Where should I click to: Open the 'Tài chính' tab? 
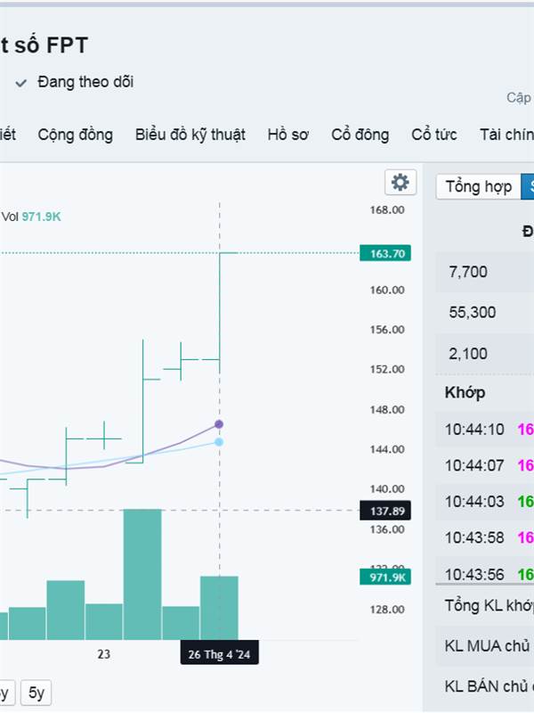pyautogui.click(x=506, y=135)
